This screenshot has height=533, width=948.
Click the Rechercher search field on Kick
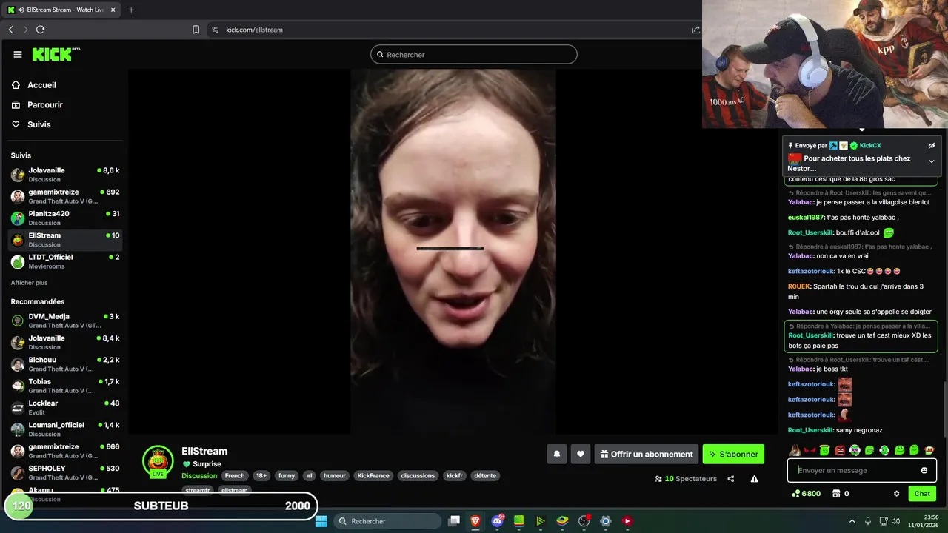coord(474,55)
